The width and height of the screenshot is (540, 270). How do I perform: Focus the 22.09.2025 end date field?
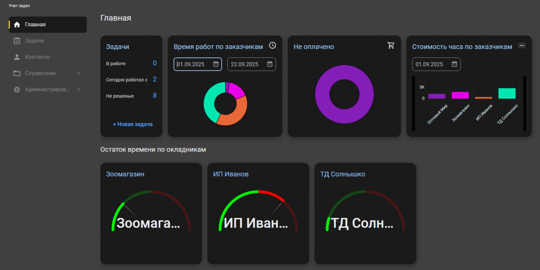[x=252, y=64]
